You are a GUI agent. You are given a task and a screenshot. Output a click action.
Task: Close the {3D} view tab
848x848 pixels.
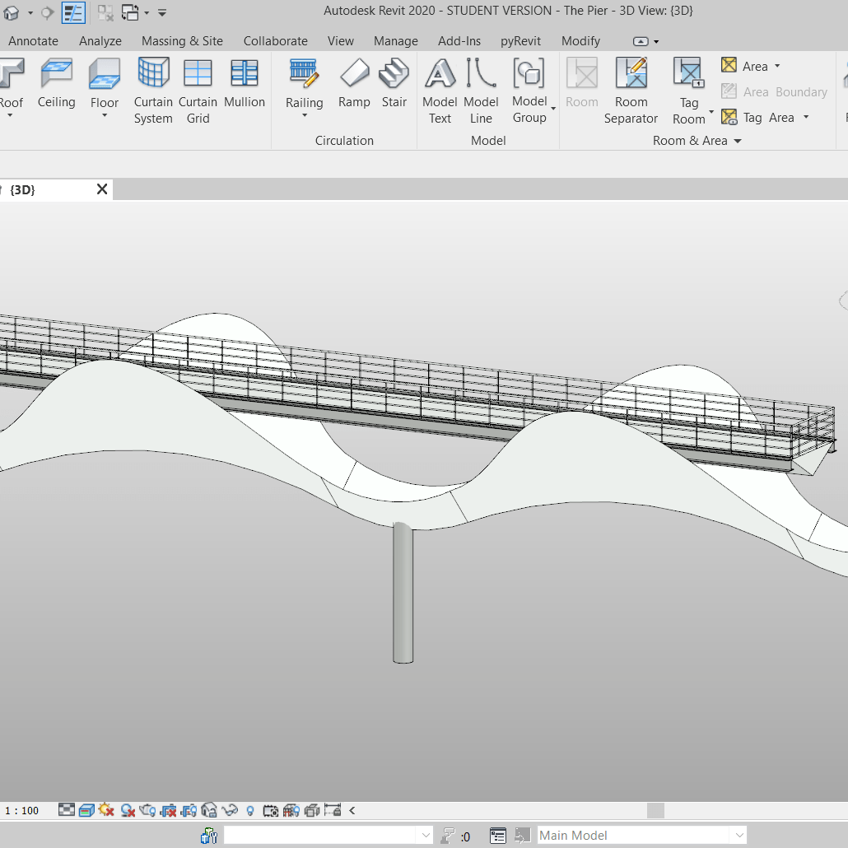pyautogui.click(x=102, y=189)
